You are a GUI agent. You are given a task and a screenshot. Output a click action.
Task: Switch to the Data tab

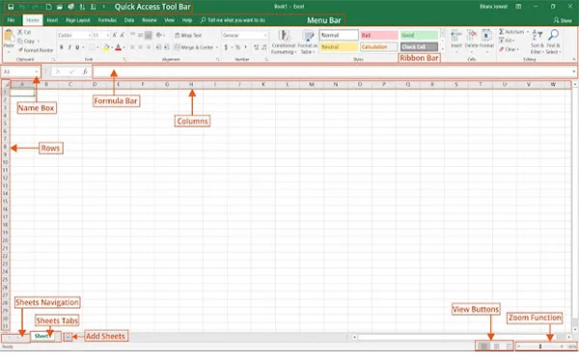129,20
